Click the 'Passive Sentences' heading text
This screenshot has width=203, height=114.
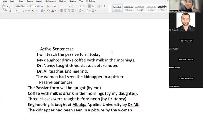pos(56,82)
